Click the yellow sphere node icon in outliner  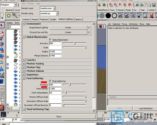(x=16, y=105)
